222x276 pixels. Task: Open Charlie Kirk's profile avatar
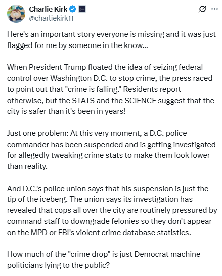(16, 14)
